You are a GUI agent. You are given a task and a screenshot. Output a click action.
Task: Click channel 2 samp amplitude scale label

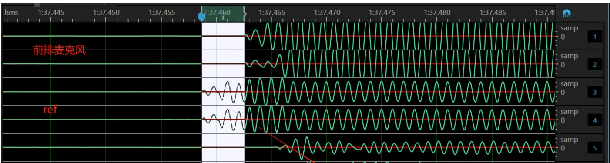[x=569, y=57]
